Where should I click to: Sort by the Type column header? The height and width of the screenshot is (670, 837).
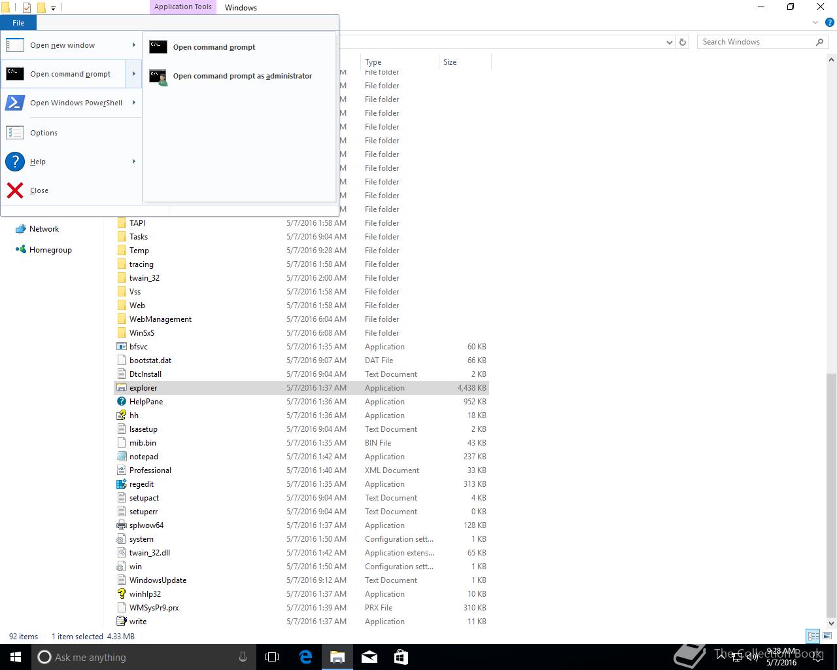point(400,62)
